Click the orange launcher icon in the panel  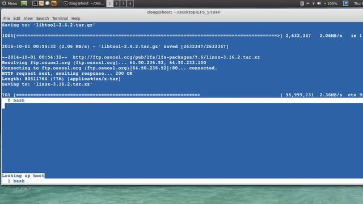54,3
